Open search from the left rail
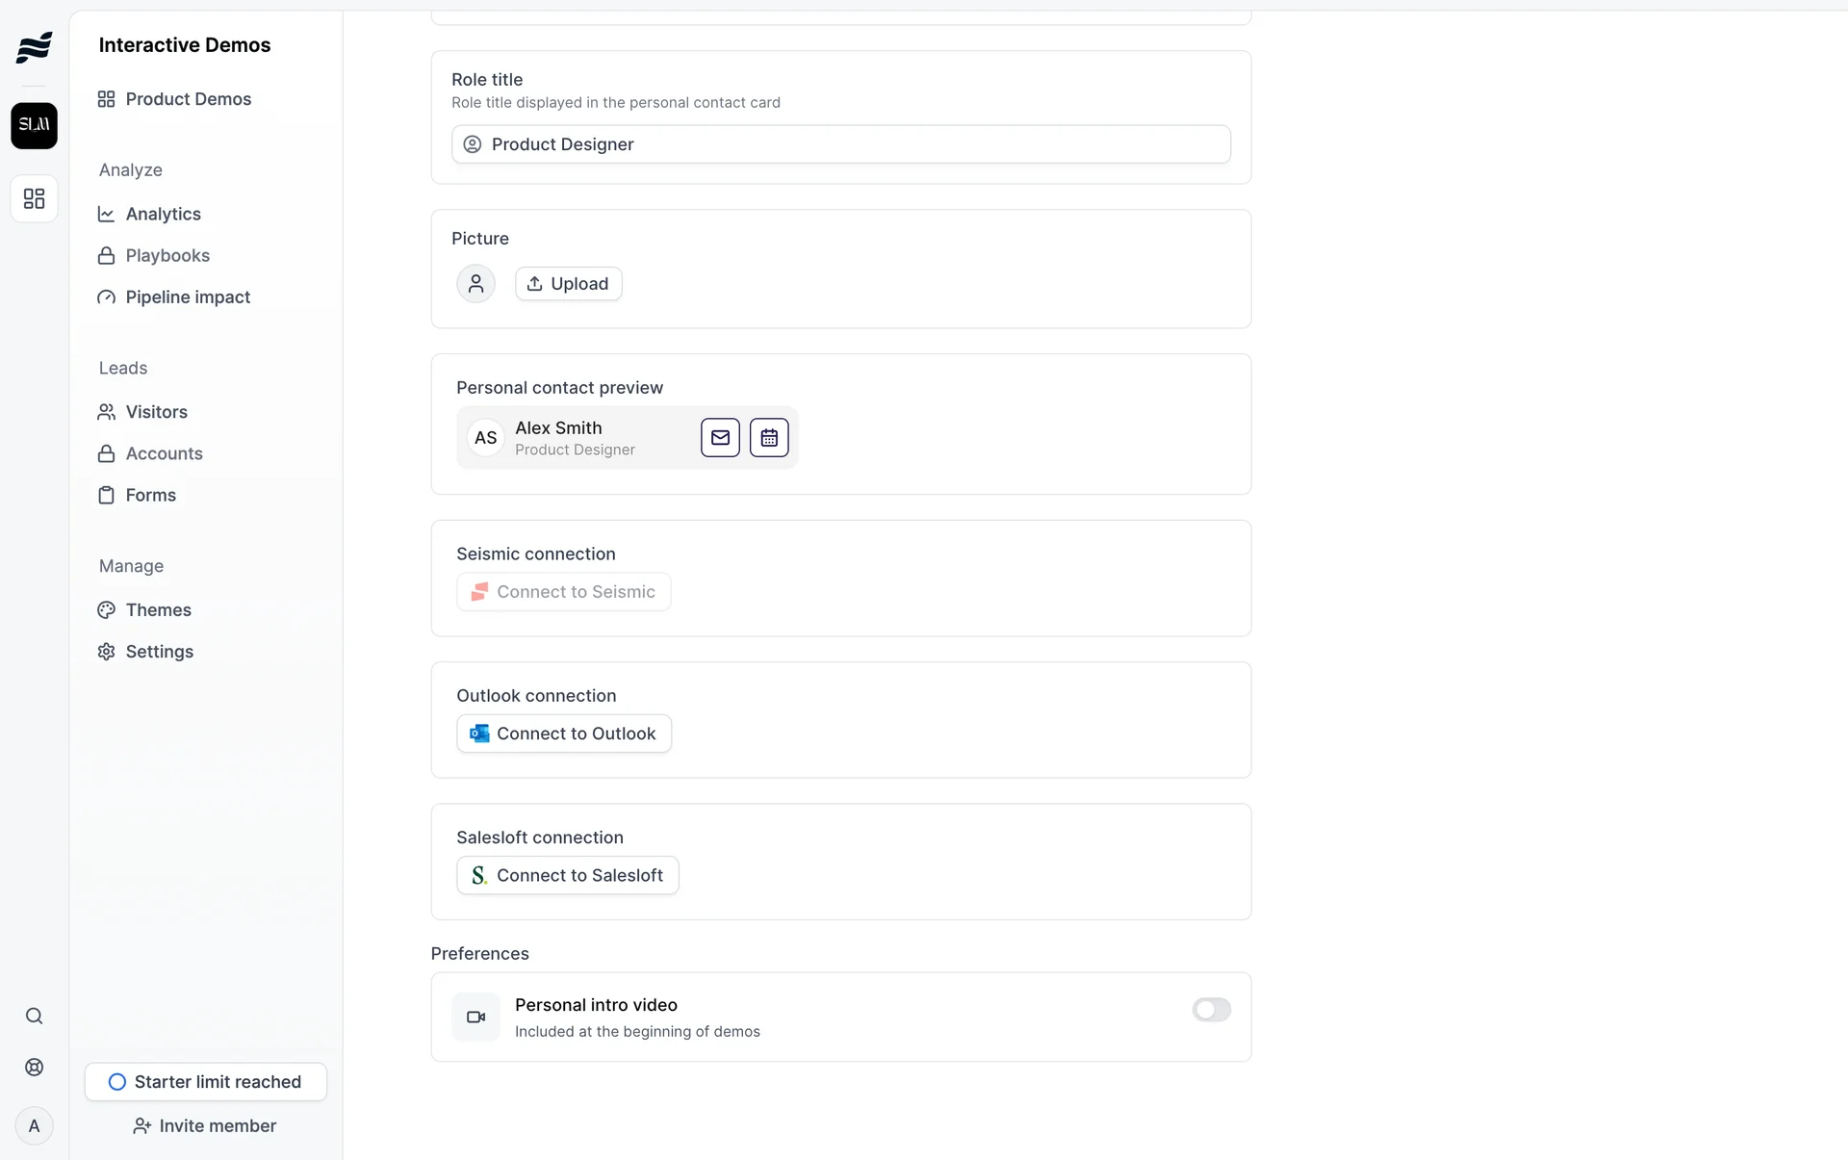 tap(34, 1017)
